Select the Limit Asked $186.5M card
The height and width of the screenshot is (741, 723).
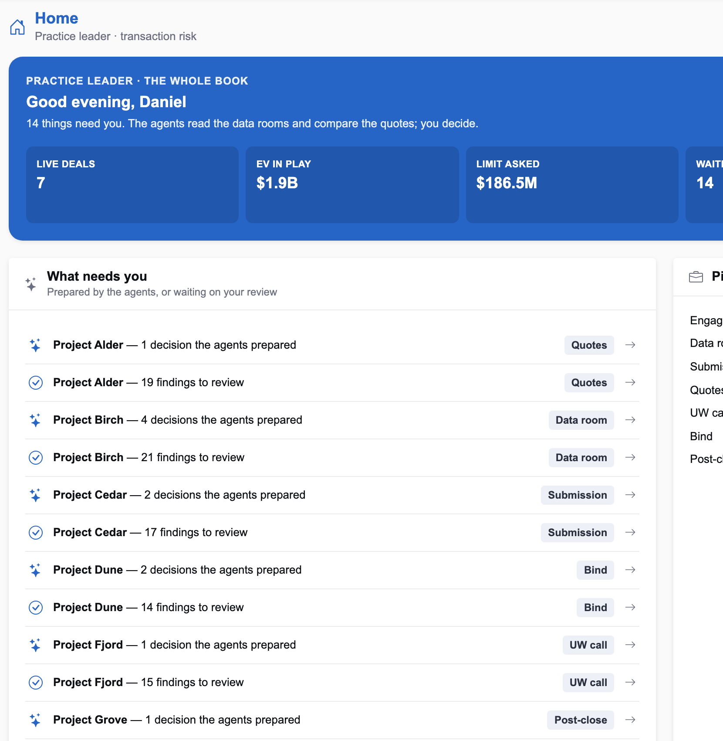(x=572, y=185)
